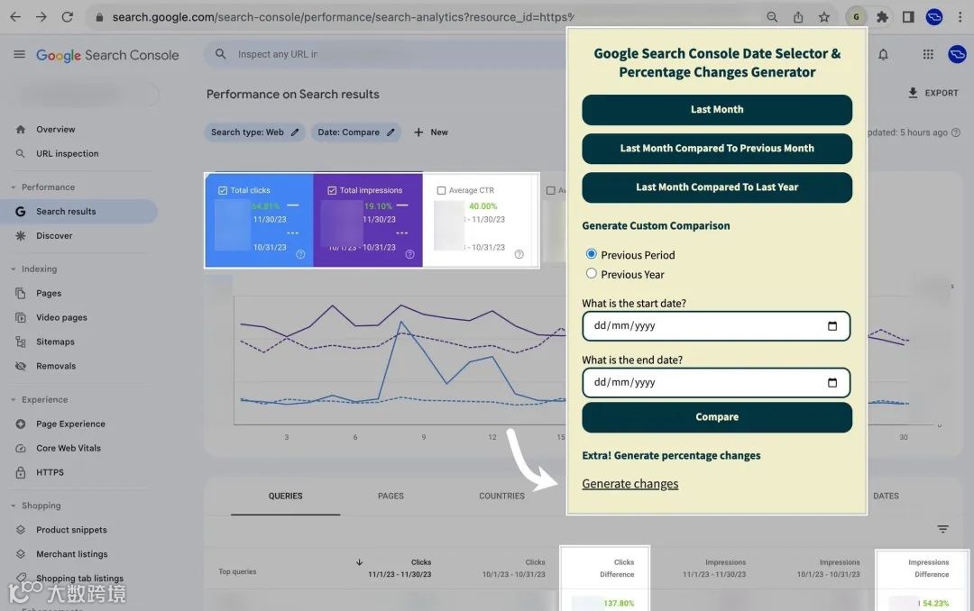Enable the Average CTR checkbox
This screenshot has height=611, width=974.
[441, 191]
